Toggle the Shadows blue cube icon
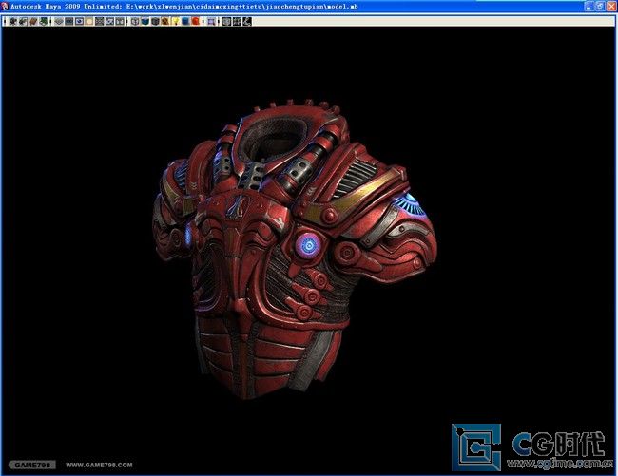The width and height of the screenshot is (618, 476). [x=185, y=21]
